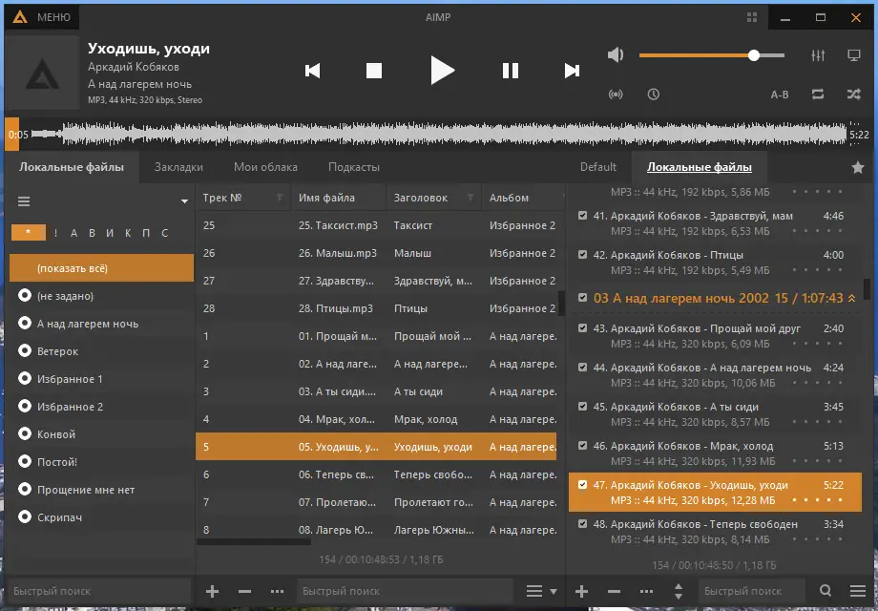Viewport: 878px width, 611px height.
Task: Expand the grouping dropdown arrow
Action: click(x=184, y=201)
